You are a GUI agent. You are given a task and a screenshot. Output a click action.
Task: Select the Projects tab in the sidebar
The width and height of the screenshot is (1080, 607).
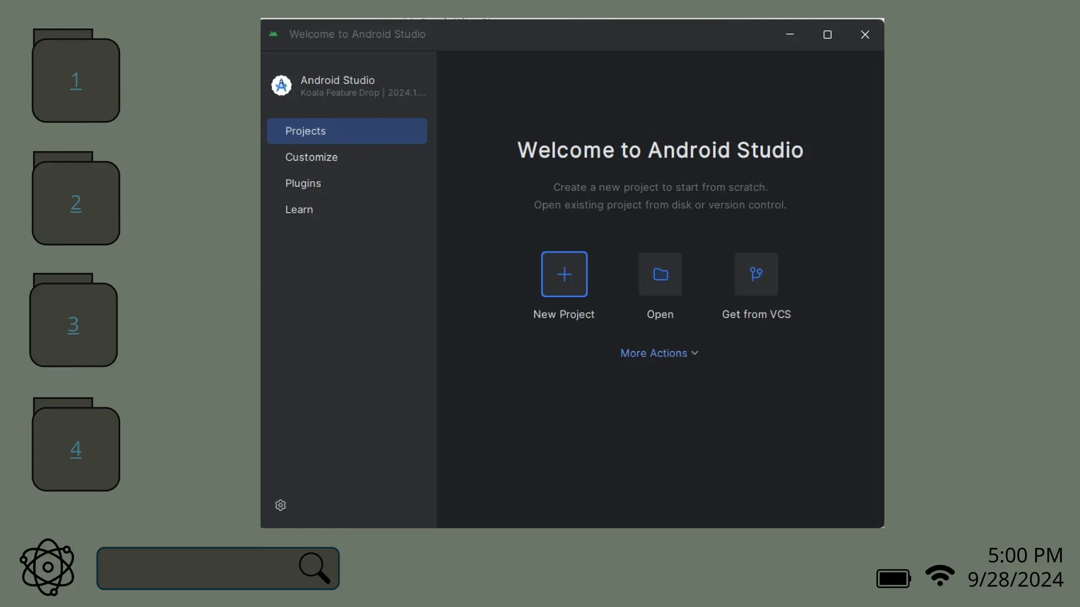346,131
